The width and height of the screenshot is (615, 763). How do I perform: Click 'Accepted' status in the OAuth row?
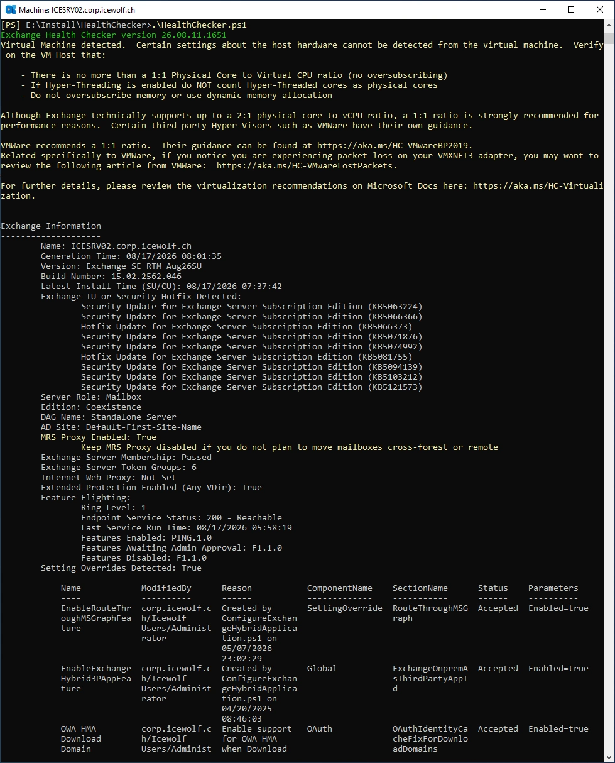(x=498, y=729)
